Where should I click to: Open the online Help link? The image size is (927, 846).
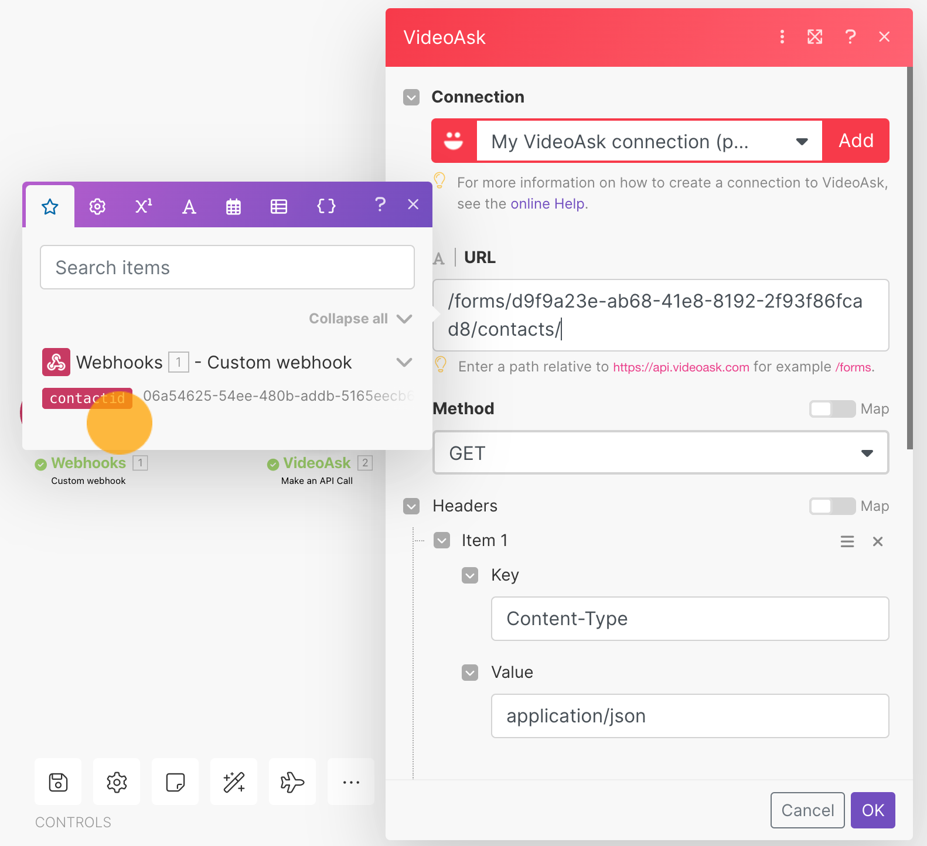547,204
